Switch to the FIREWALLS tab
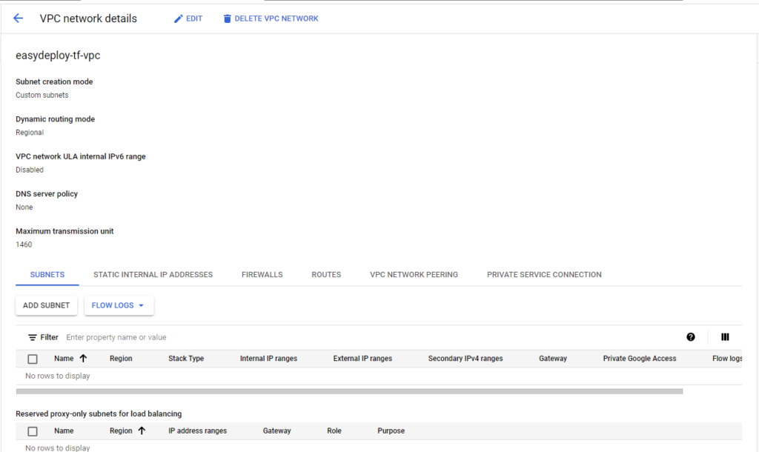Image resolution: width=759 pixels, height=452 pixels. 262,274
